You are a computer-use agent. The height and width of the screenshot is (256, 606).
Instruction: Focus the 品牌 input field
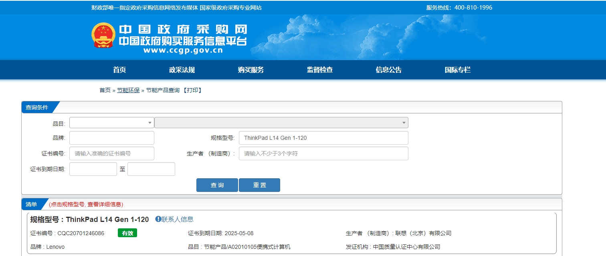112,138
